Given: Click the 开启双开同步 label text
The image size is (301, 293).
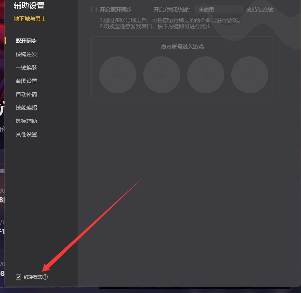Looking at the screenshot, I should coord(116,10).
